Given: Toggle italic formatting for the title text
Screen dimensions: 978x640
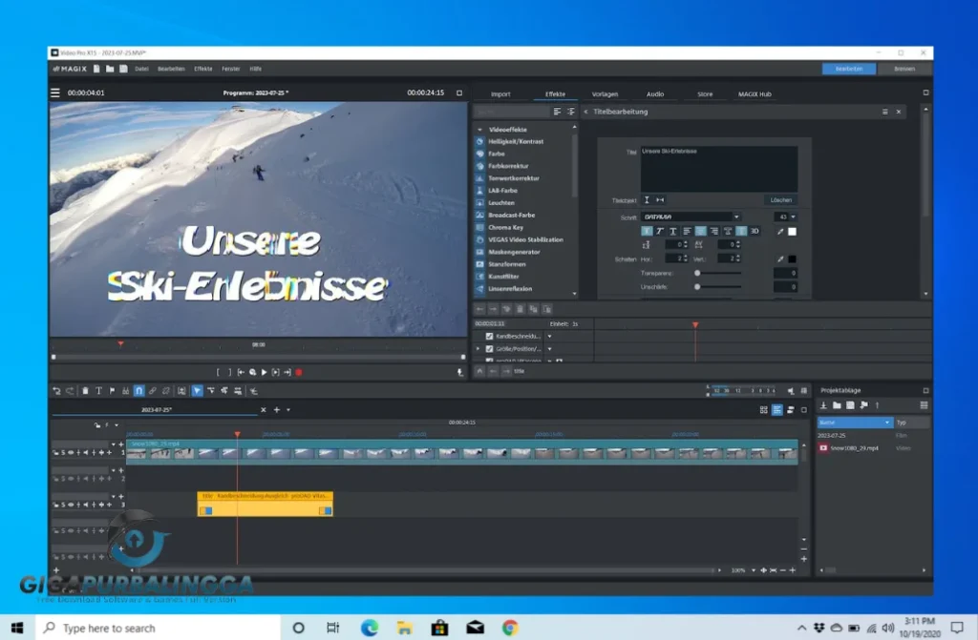Looking at the screenshot, I should [x=659, y=232].
